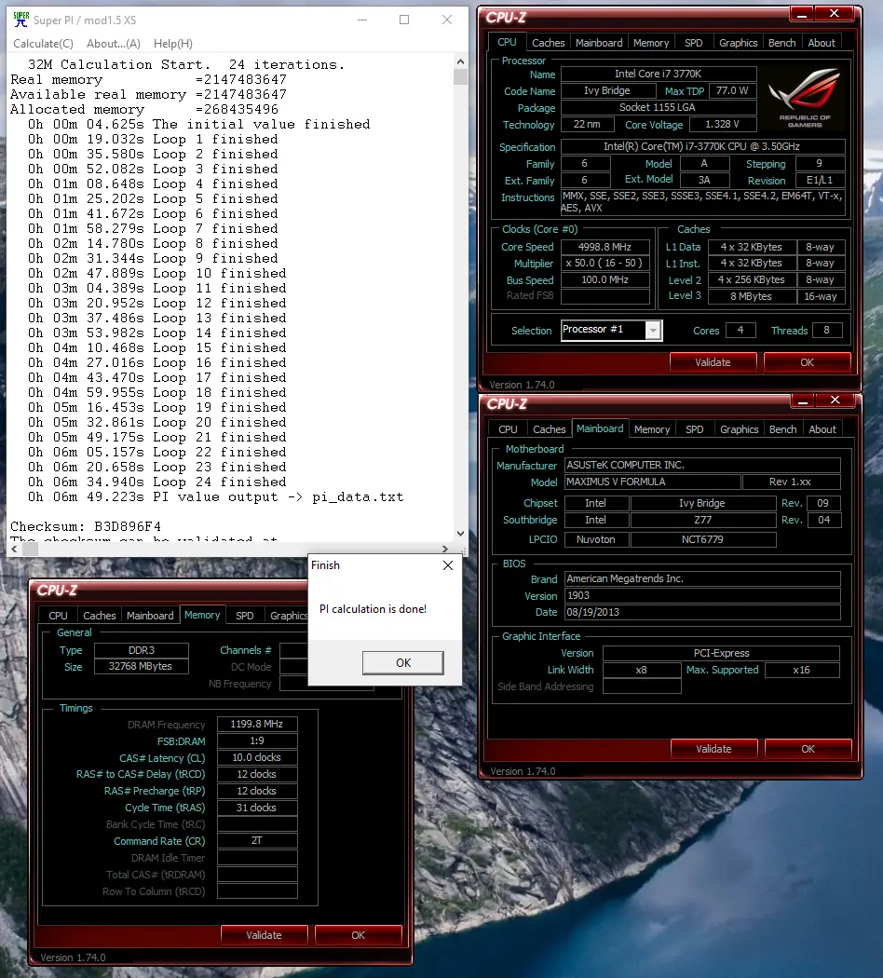Switch to Mainboard tab in top CPU-Z window
The image size is (883, 978).
point(599,43)
